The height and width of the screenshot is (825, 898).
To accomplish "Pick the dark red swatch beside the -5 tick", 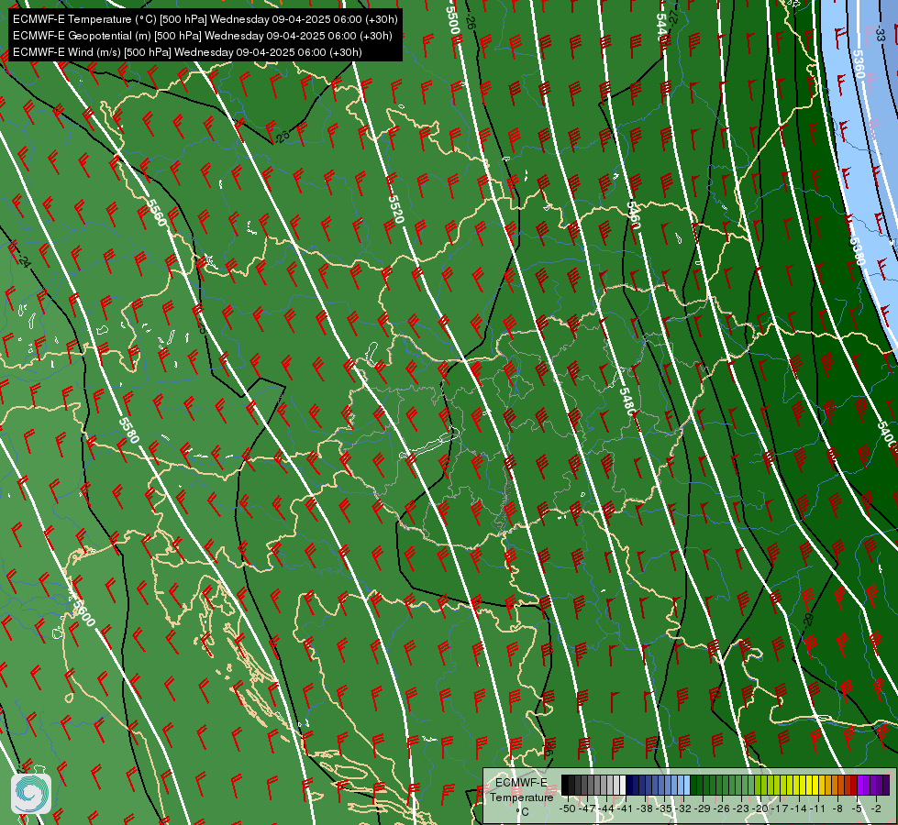I will [x=854, y=785].
